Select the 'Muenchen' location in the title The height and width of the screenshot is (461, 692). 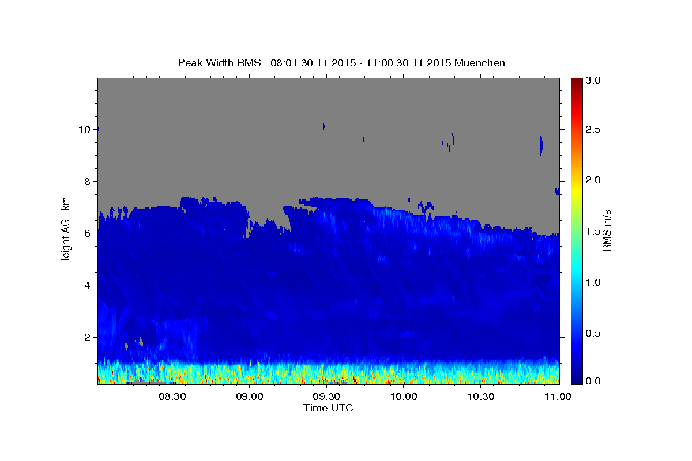point(480,62)
